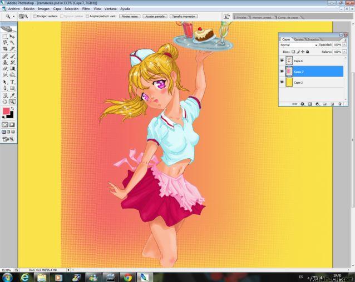Select the History Brush tool
The height and width of the screenshot is (282, 355).
point(12,62)
